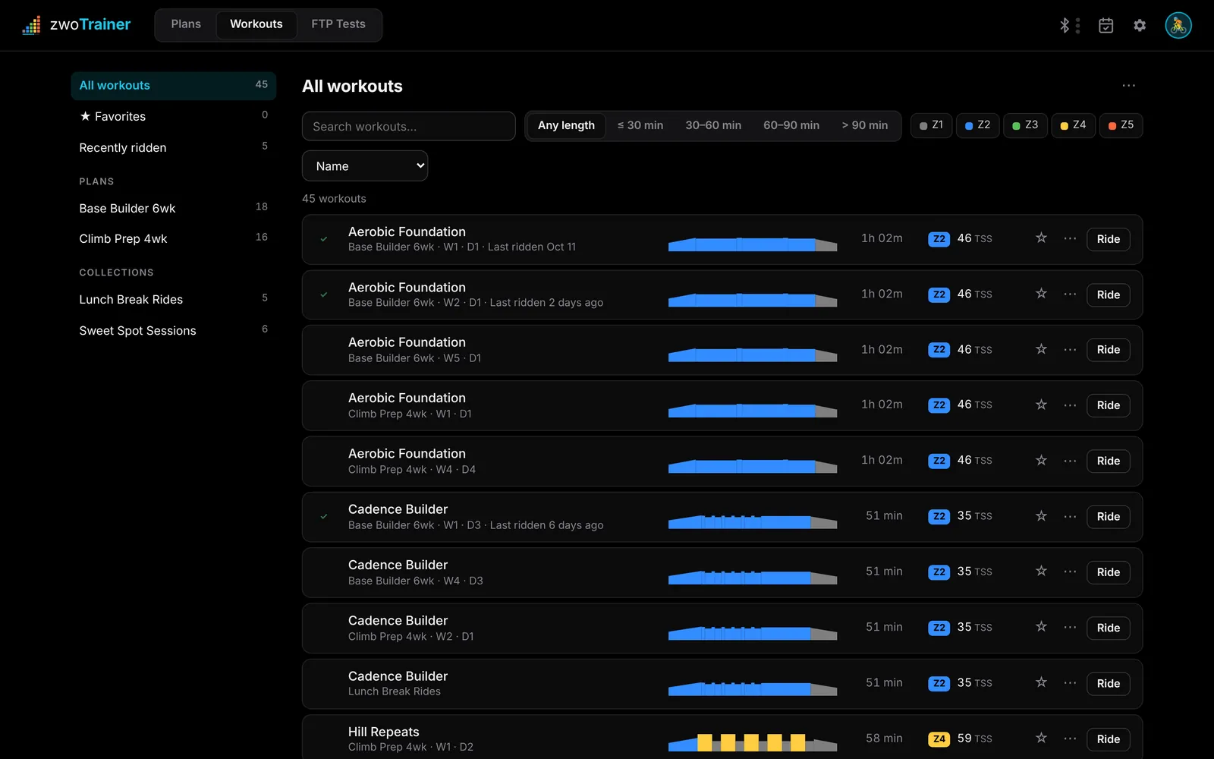Star the Aerobic Foundation W5 D1 workout
The image size is (1214, 759).
click(x=1041, y=349)
